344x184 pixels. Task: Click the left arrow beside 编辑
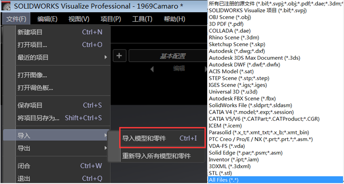coord(152,69)
